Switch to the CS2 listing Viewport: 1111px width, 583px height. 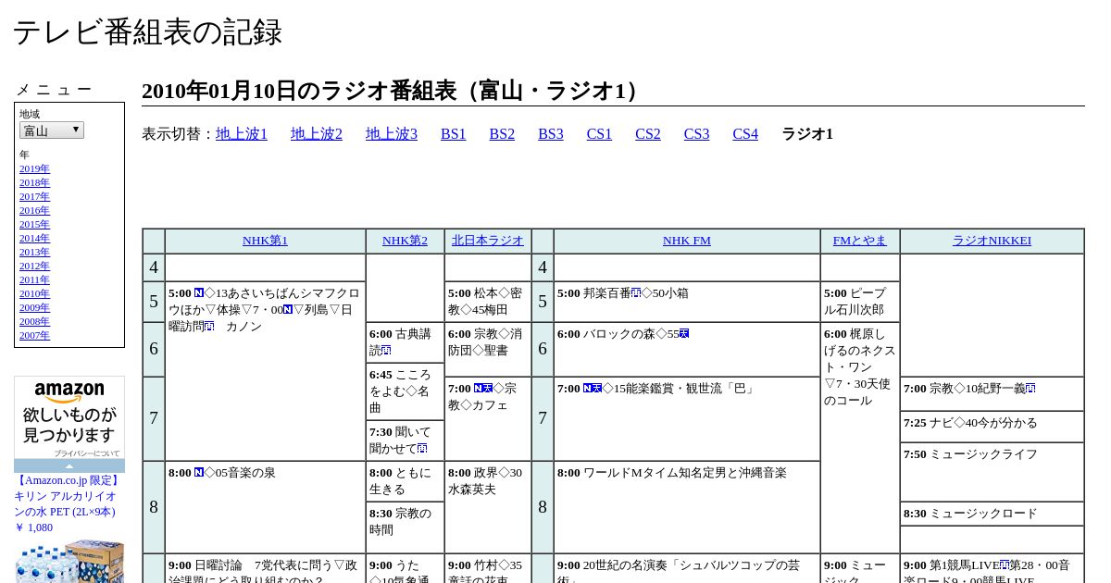(x=648, y=134)
